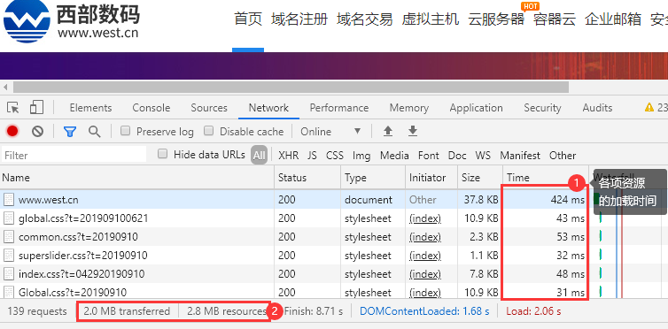Screen dimensions: 668x329
Task: Sort by the Initiator column header
Action: 431,177
